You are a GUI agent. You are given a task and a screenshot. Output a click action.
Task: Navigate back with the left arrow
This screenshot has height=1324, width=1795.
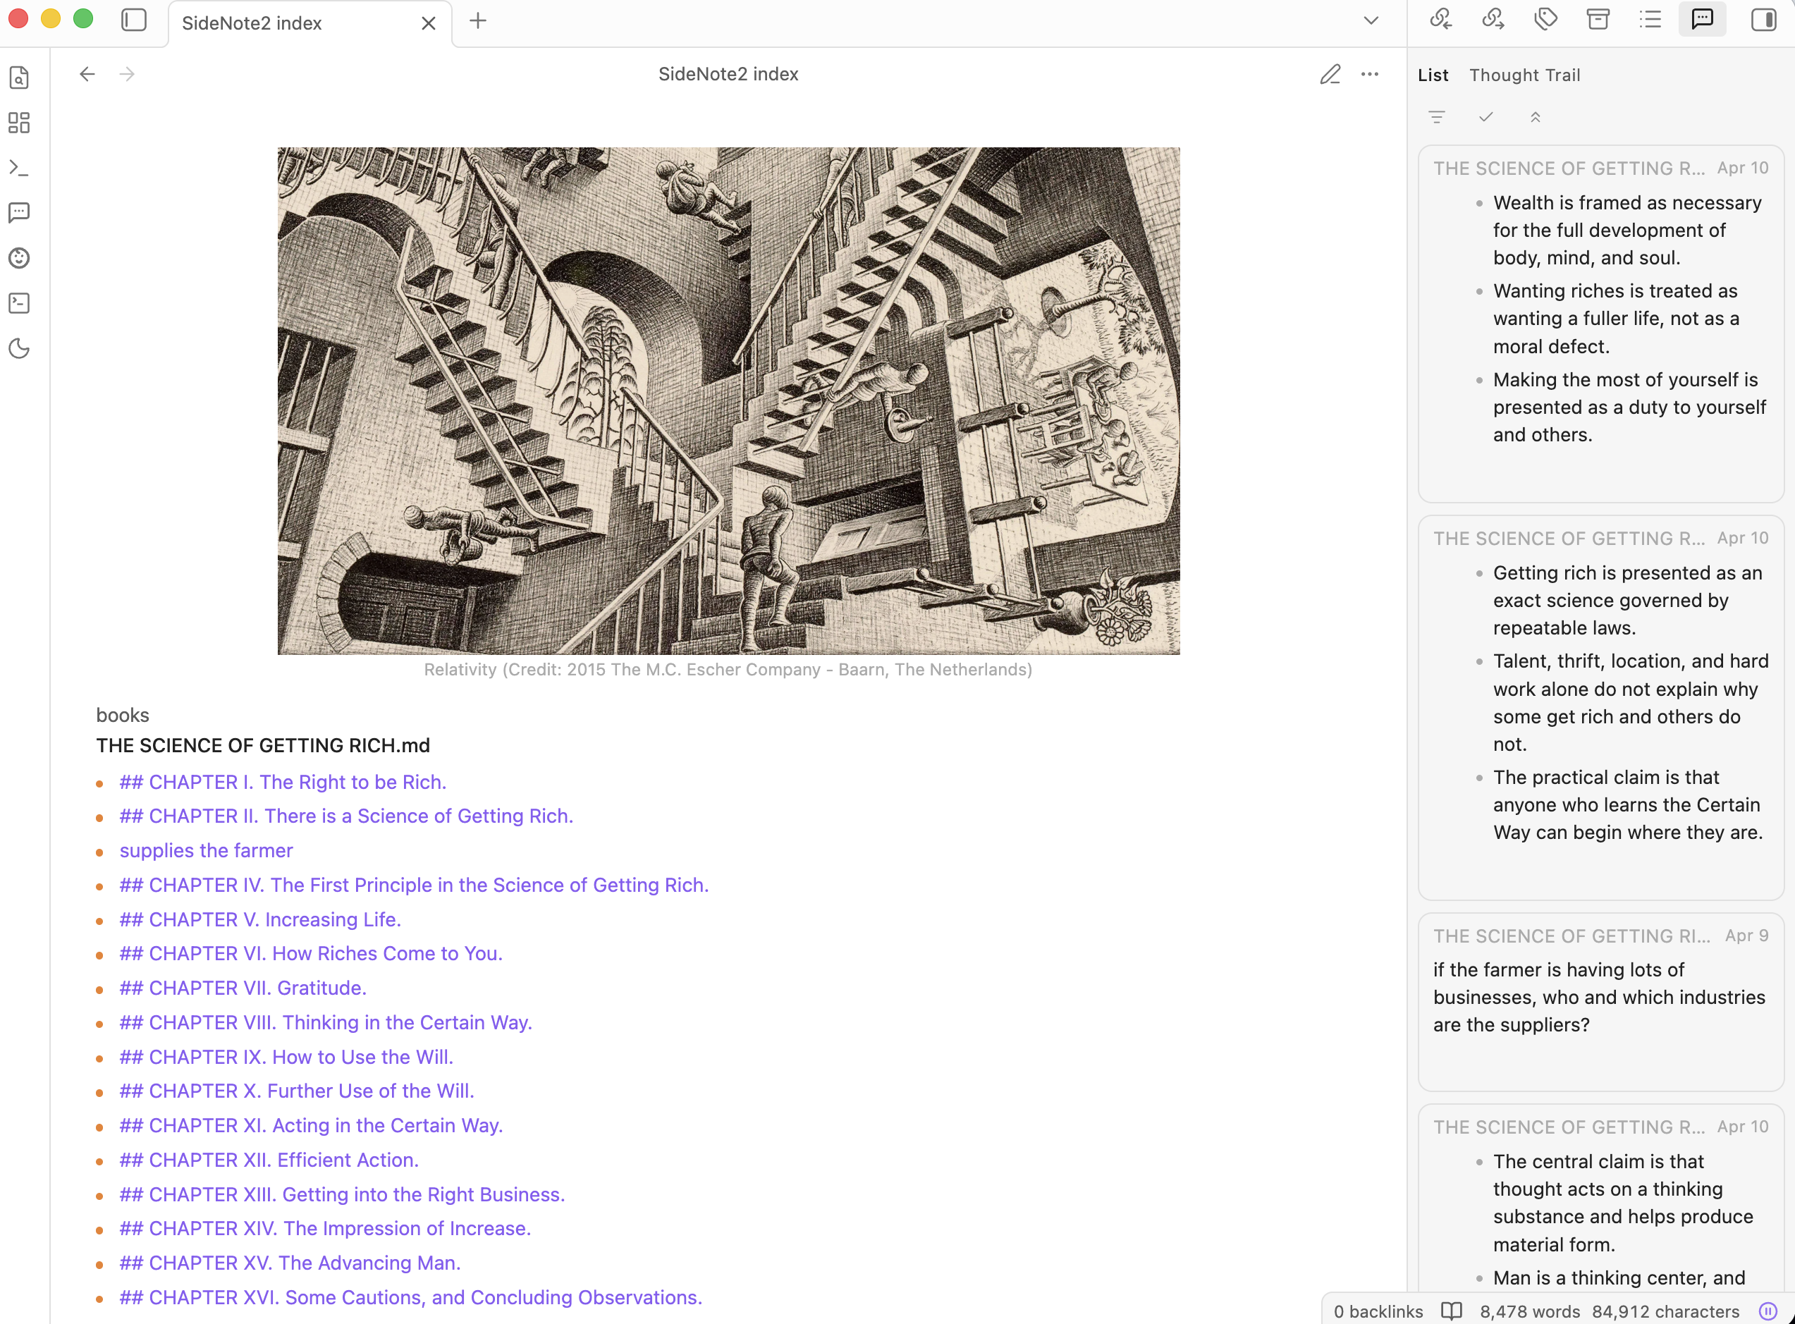[87, 75]
